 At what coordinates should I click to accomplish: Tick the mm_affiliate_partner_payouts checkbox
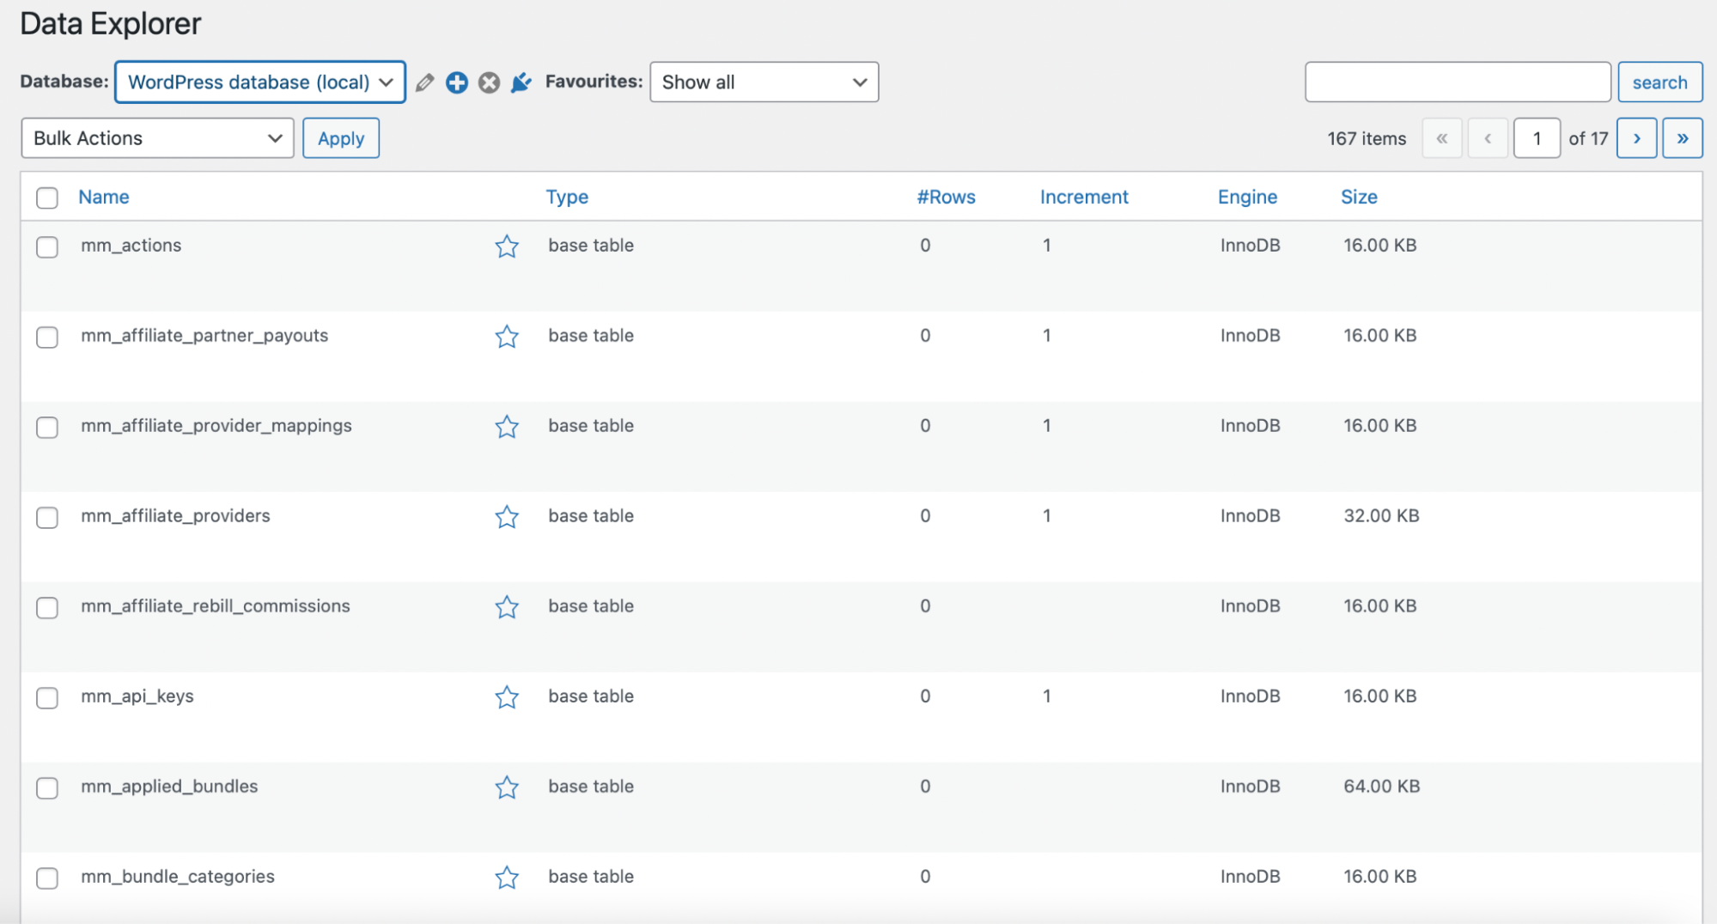point(47,337)
